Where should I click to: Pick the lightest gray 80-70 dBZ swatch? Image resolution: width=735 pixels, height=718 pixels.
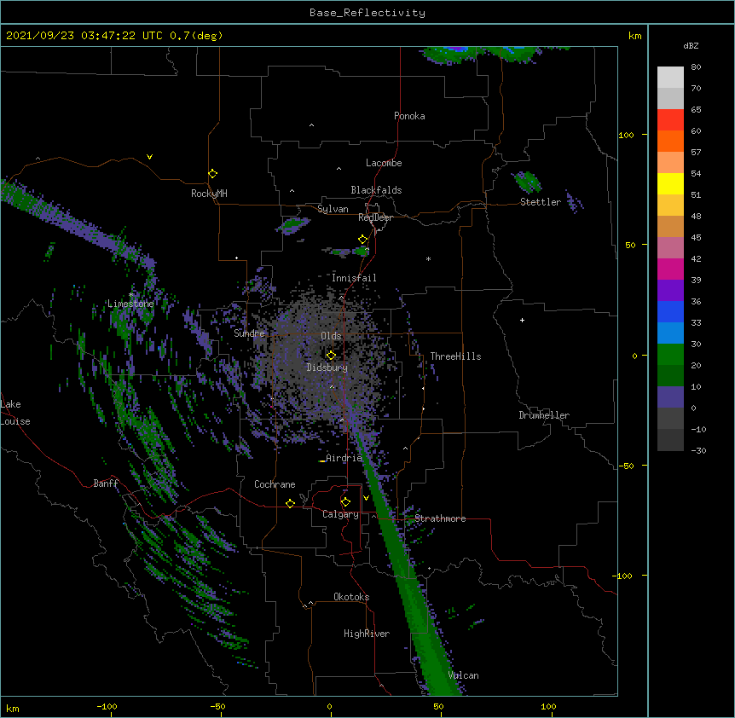670,77
